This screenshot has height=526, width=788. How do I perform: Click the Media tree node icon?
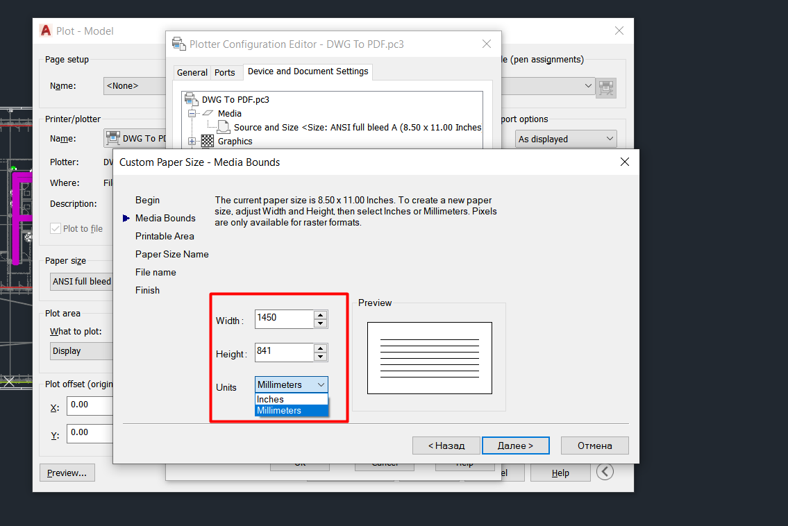208,114
